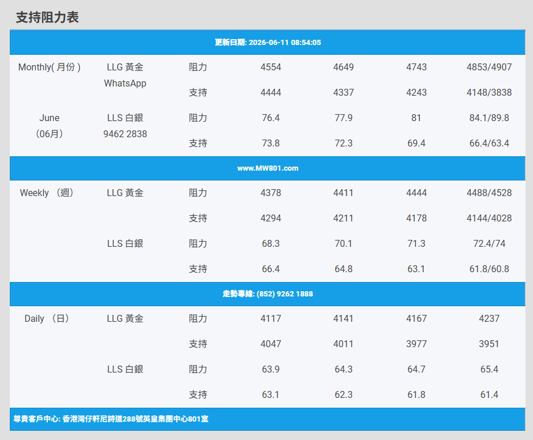Image resolution: width=533 pixels, height=440 pixels.
Task: Click daily gold resistance value 4237
Action: 489,318
